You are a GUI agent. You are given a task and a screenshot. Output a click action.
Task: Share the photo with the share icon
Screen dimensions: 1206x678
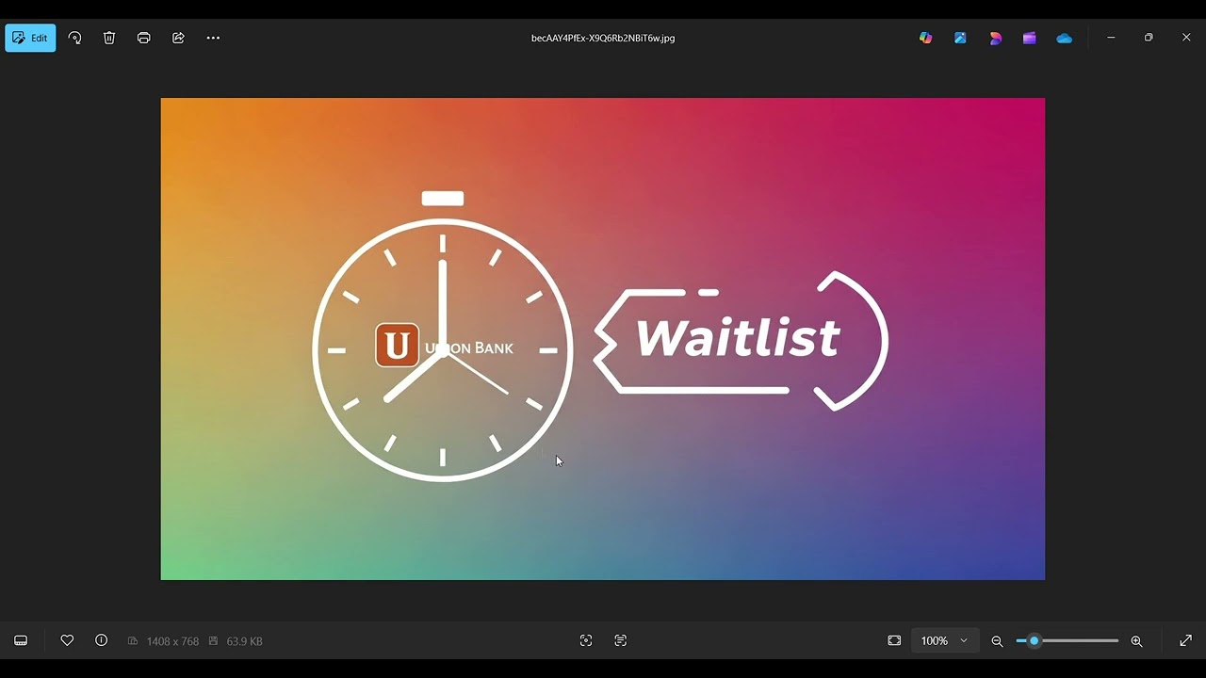click(x=178, y=38)
